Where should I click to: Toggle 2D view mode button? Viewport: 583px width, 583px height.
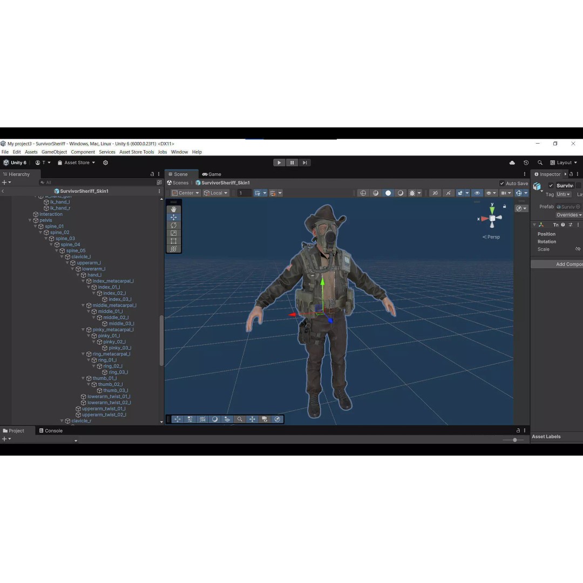(x=435, y=193)
